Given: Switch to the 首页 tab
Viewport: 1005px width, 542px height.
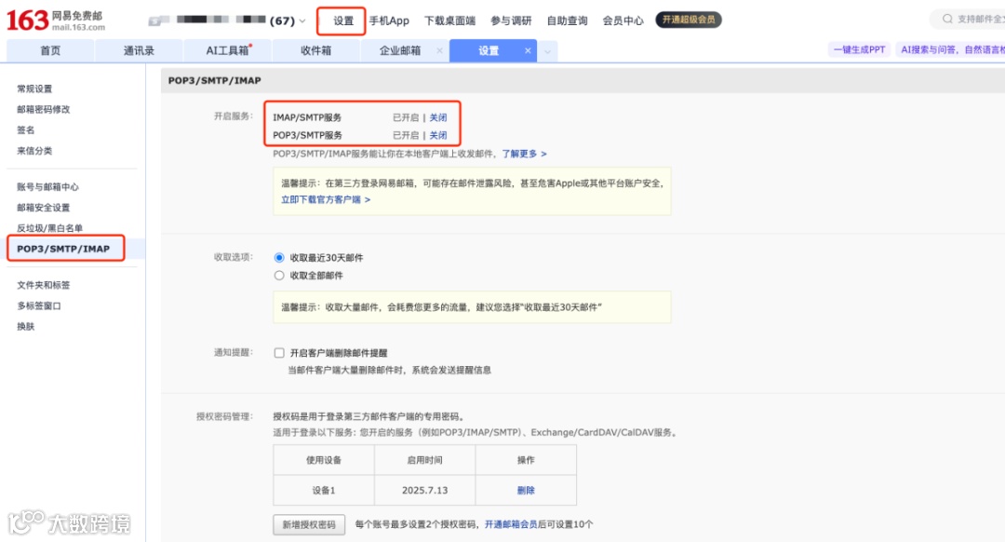Looking at the screenshot, I should (50, 50).
